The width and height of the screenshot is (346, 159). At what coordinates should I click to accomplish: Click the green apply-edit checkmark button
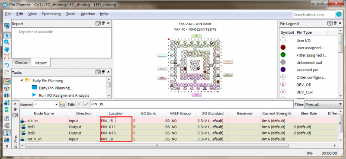point(86,105)
